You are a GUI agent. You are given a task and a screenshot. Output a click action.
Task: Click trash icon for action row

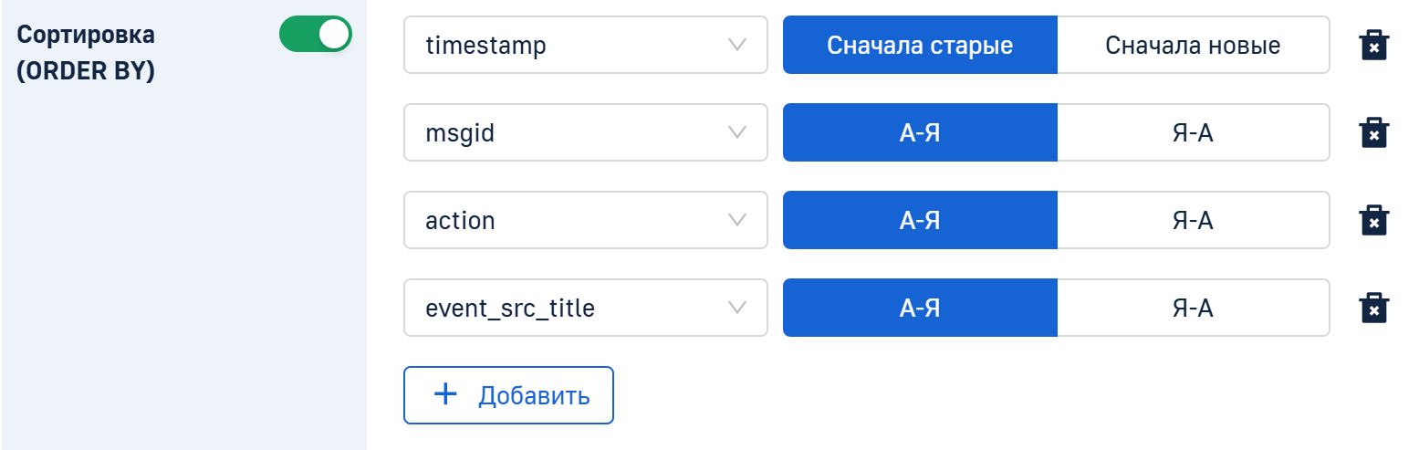click(1373, 220)
